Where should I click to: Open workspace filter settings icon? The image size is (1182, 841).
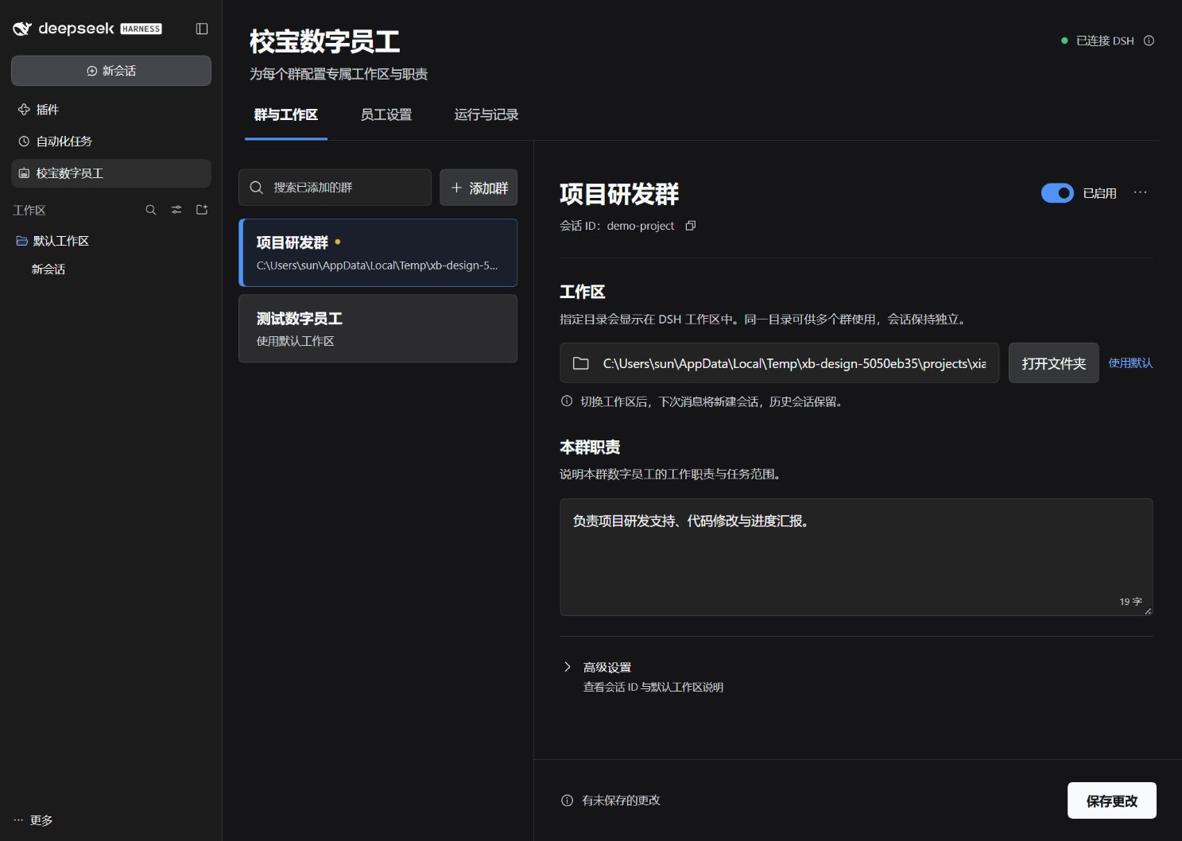176,210
